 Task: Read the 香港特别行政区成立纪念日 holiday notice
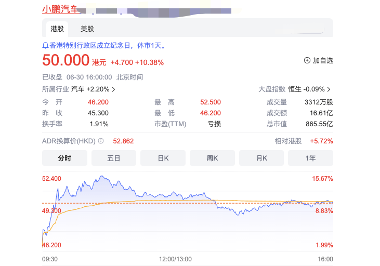pos(108,46)
